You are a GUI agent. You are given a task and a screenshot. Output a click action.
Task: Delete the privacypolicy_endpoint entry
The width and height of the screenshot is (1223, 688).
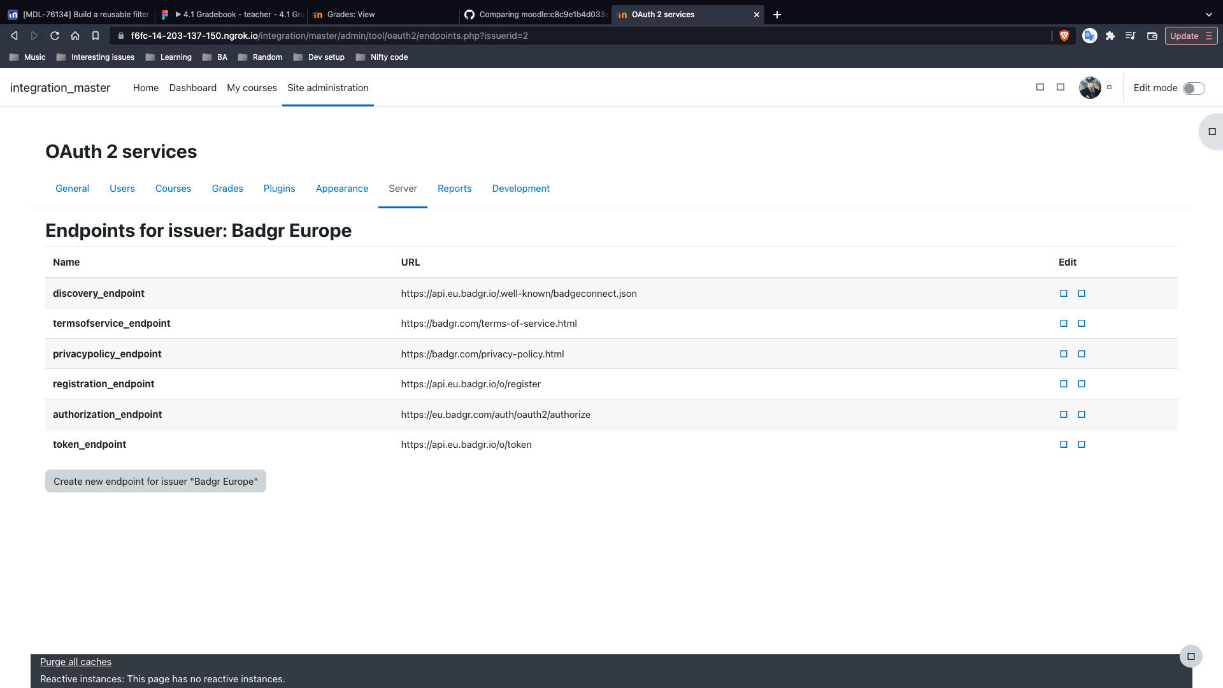[x=1081, y=354]
